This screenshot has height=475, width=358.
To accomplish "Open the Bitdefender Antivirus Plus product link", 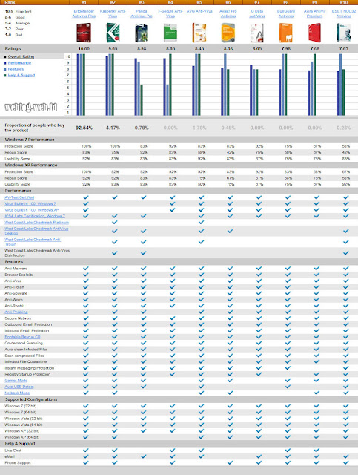I will coord(84,13).
